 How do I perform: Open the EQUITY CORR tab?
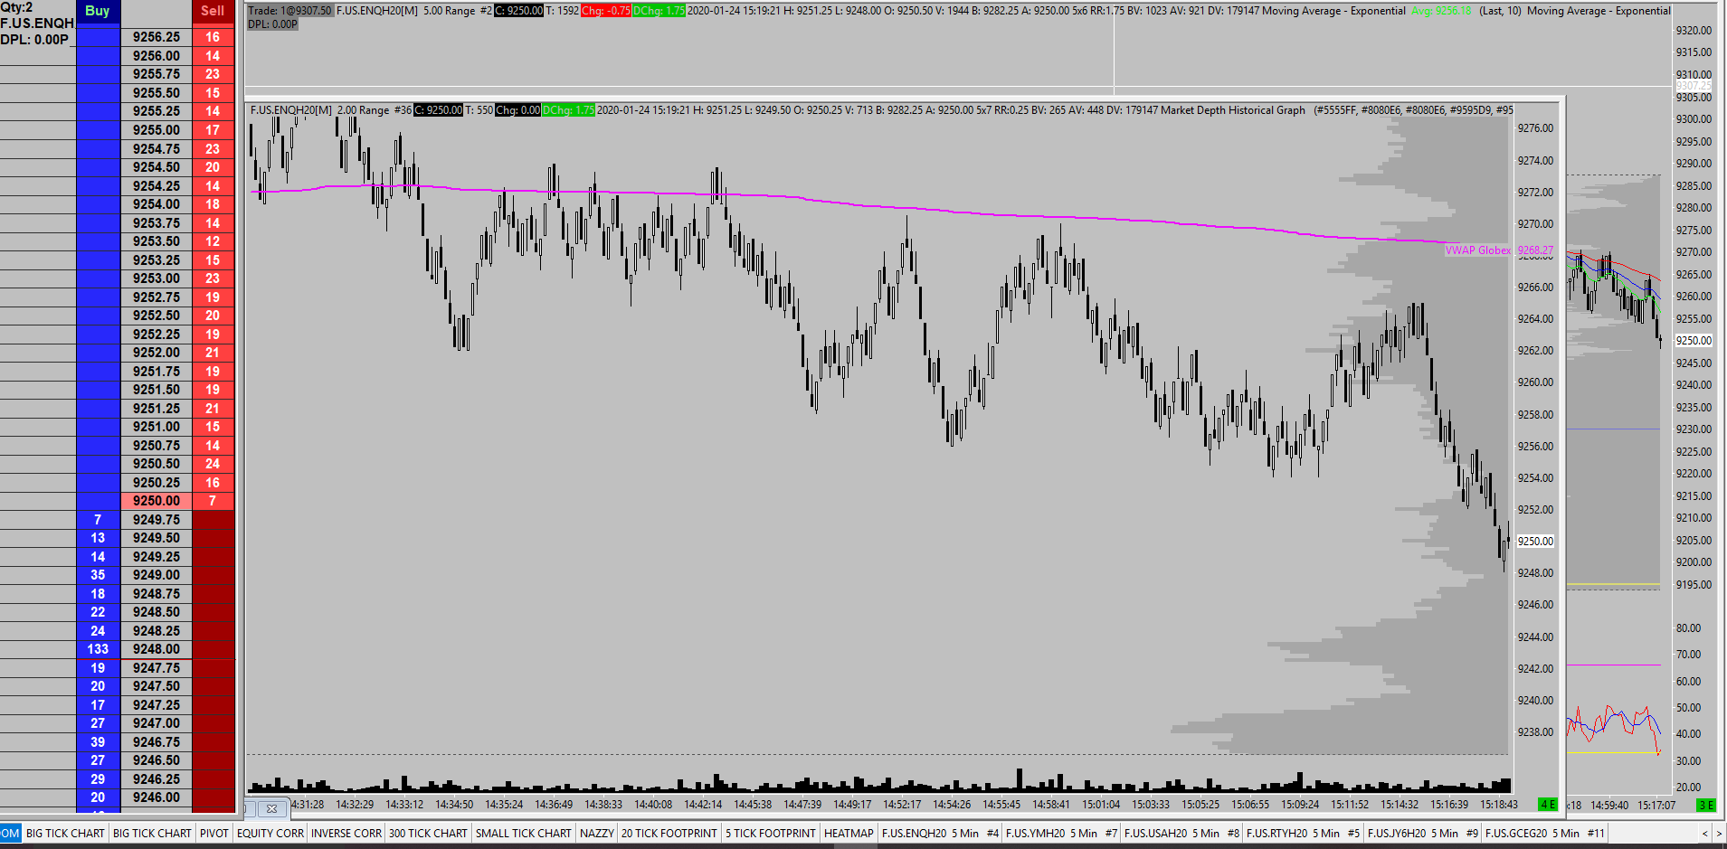tap(270, 834)
